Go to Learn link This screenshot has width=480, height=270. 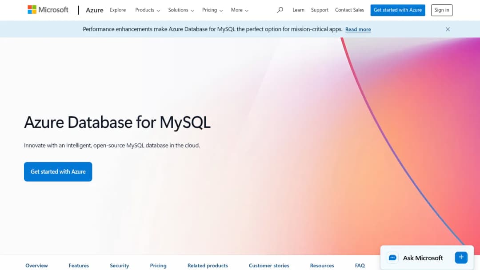pyautogui.click(x=299, y=10)
